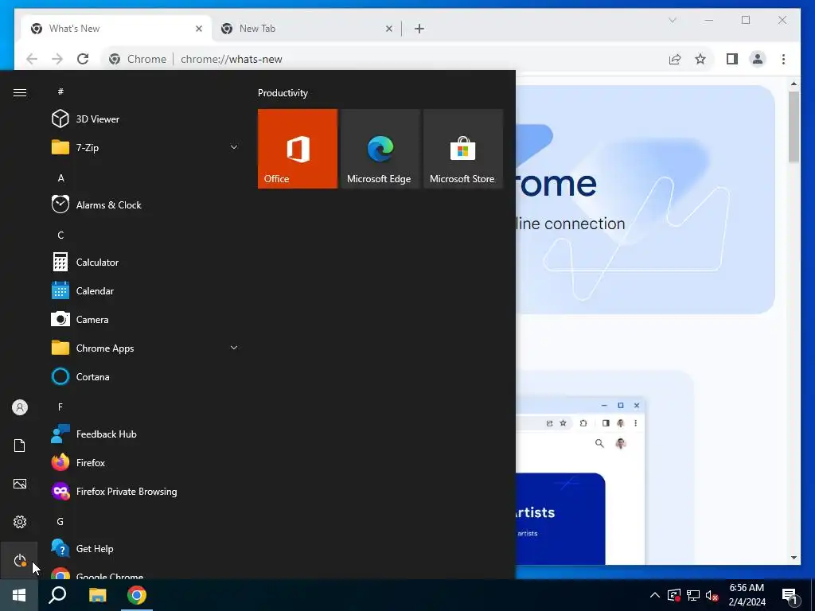Expand the Start menu hamburger button
The height and width of the screenshot is (611, 815).
click(x=20, y=92)
